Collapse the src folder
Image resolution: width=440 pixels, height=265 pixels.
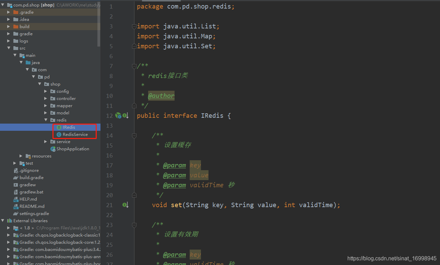pyautogui.click(x=9, y=48)
